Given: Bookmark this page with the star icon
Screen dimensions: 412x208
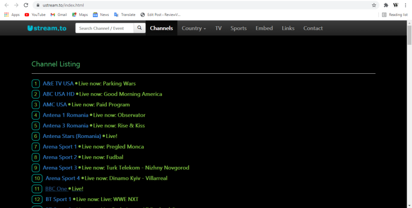Looking at the screenshot, I should [x=374, y=5].
